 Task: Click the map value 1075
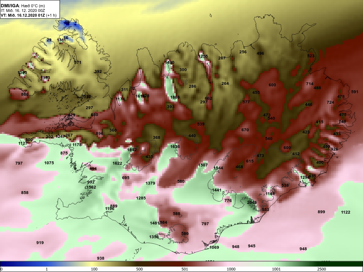(x=49, y=163)
